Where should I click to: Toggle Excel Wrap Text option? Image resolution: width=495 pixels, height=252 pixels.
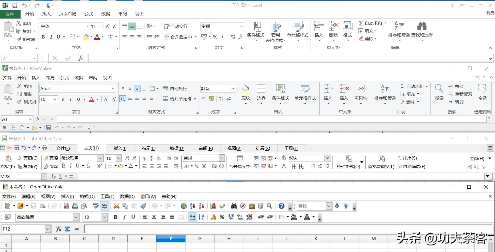point(176,26)
